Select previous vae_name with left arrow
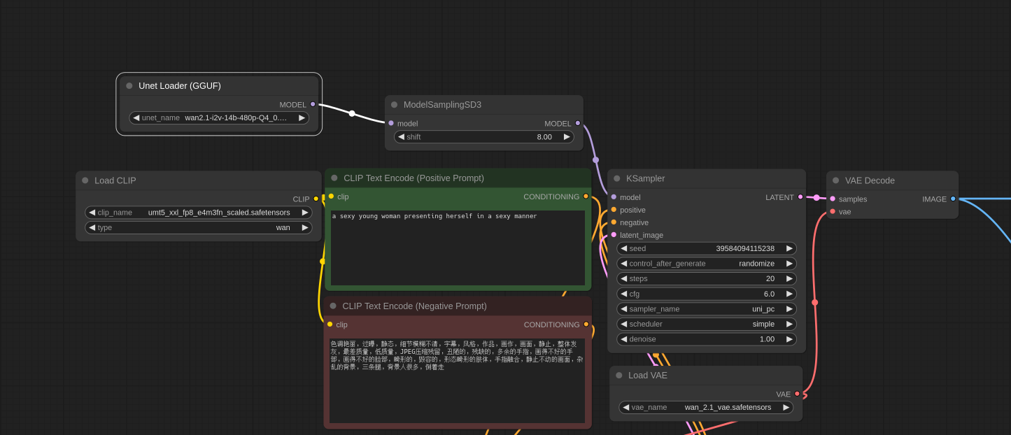 point(626,407)
